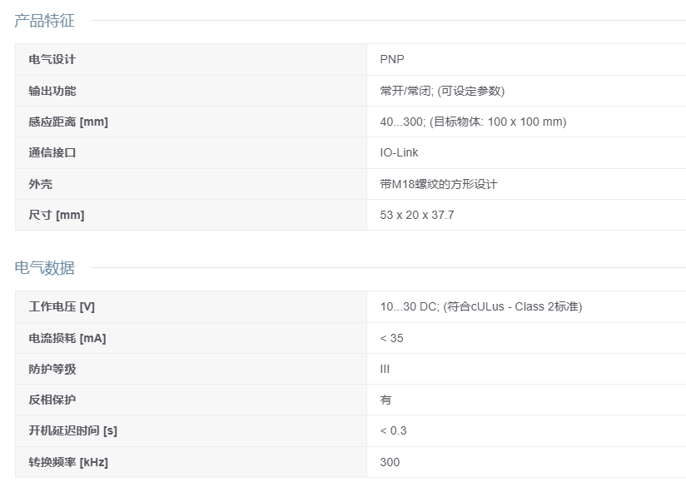Viewport: 686px width, 502px height.
Task: Select the 通信接口 row label
Action: [x=52, y=152]
